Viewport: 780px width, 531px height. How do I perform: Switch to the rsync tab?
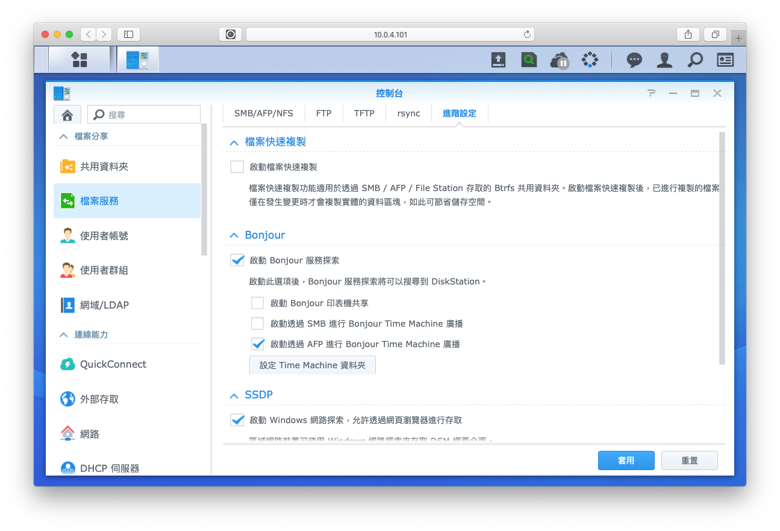[x=408, y=113]
